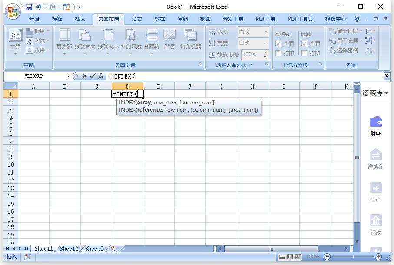The image size is (394, 265).
Task: Open the Themes (主题) gallery
Action: pyautogui.click(x=15, y=42)
